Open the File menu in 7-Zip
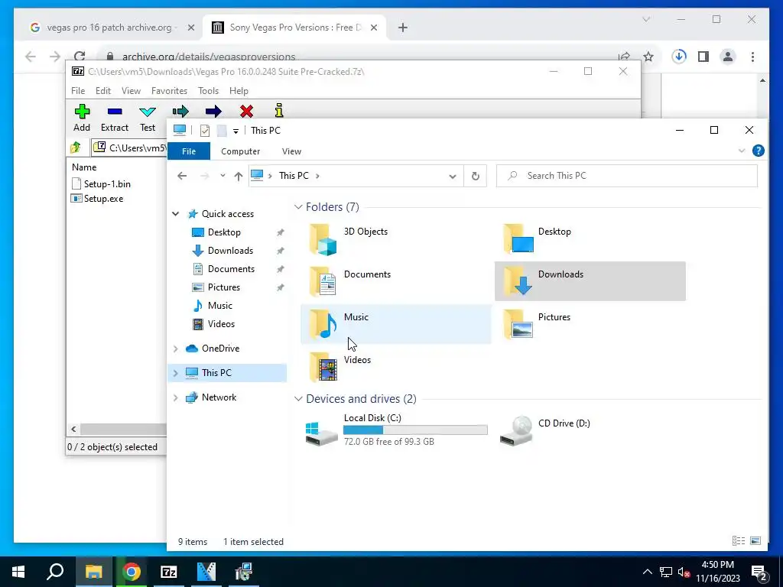Screen dimensions: 783x587 coord(78,91)
